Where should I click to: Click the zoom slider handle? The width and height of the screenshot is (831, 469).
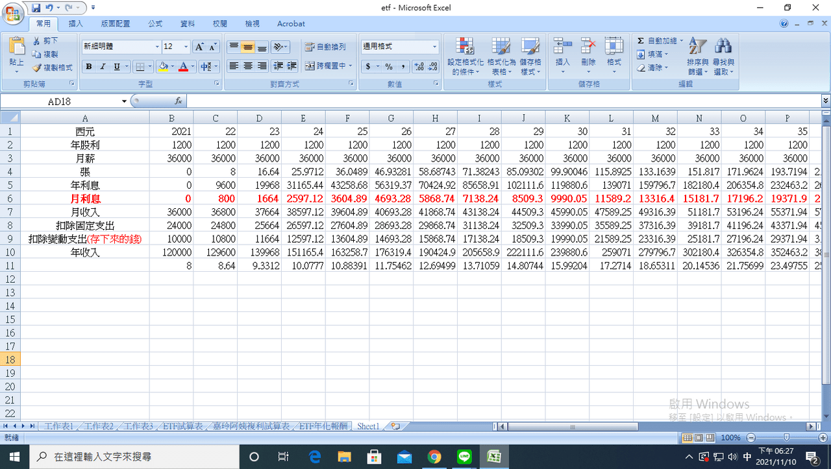click(786, 438)
